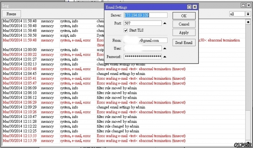
Task: Click the Port field showing 587
Action: pyautogui.click(x=143, y=23)
